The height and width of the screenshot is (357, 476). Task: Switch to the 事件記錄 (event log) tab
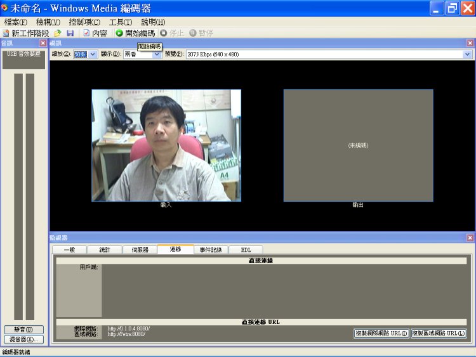coord(210,250)
